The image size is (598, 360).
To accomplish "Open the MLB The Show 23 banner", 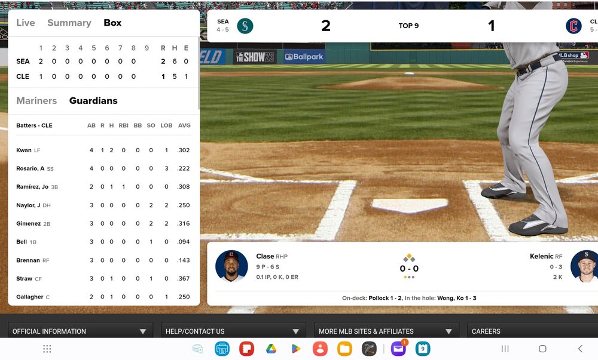I will point(255,57).
